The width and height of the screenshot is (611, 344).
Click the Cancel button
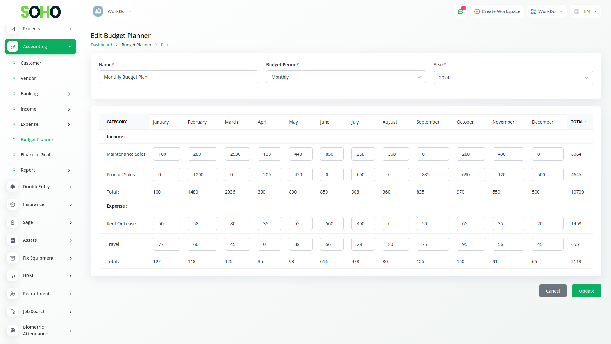click(x=552, y=291)
